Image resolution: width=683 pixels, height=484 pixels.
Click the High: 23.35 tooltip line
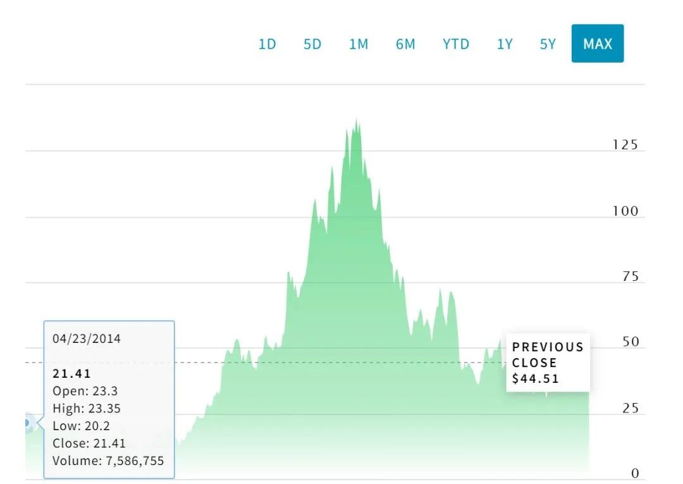point(87,409)
